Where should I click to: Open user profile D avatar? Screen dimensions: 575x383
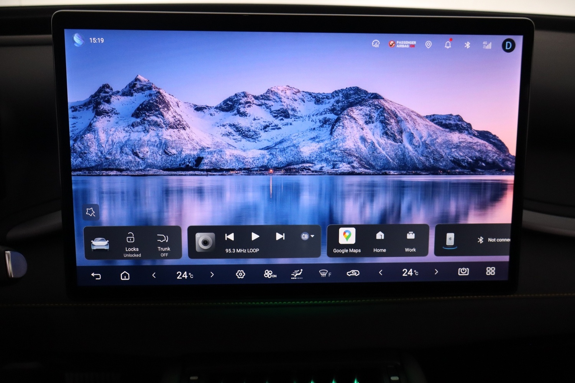tap(508, 46)
